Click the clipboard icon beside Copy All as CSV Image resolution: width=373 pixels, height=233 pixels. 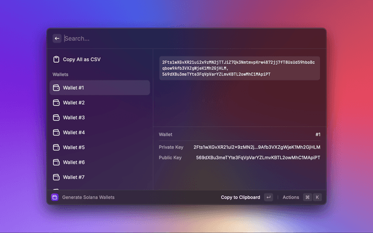pos(57,59)
